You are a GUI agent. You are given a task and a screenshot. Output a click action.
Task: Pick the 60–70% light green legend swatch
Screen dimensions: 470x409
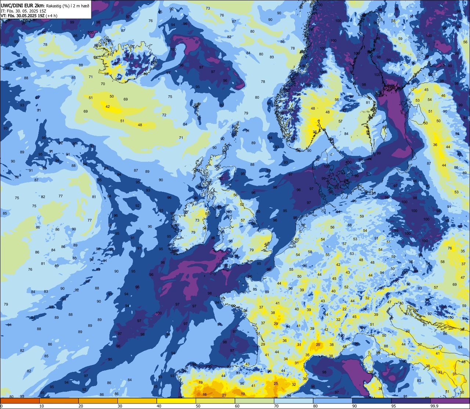(254, 401)
